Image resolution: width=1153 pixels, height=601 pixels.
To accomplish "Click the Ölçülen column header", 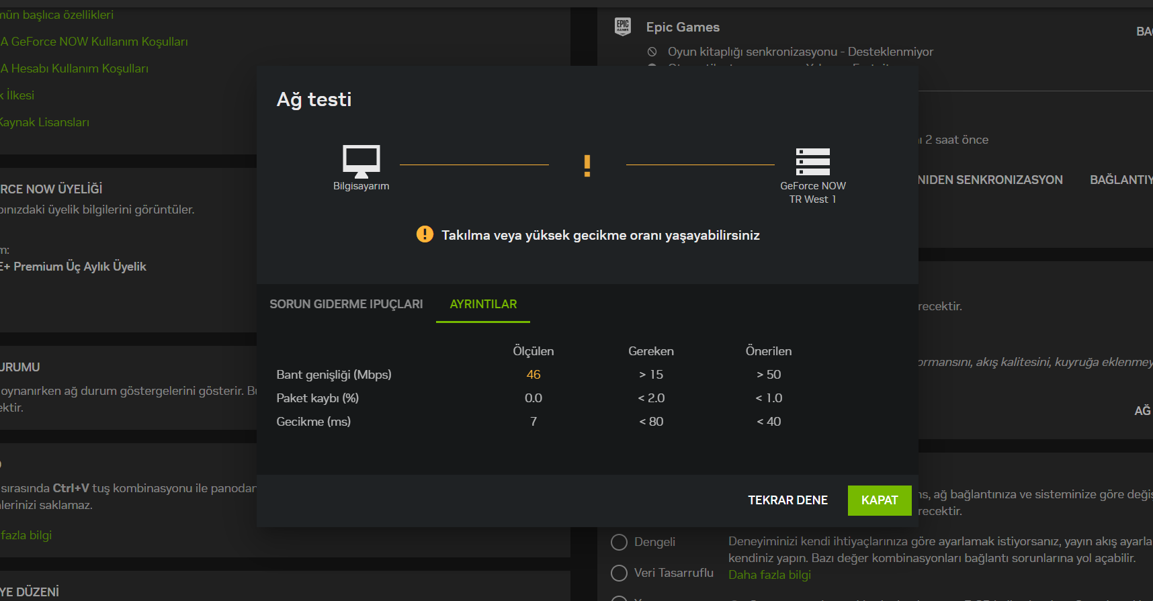I will pos(533,351).
